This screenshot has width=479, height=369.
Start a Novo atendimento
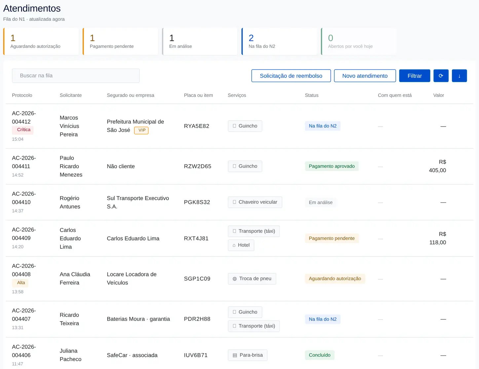(365, 76)
